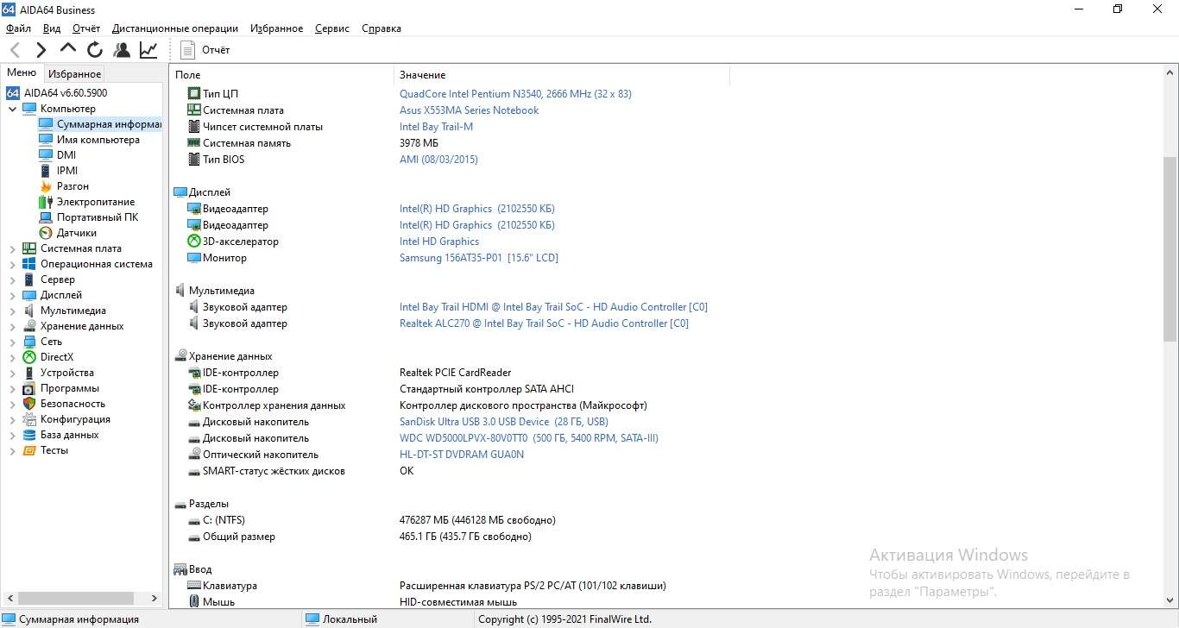Click the Устройства icon in tree
Viewport: 1179px width, 628px height.
29,373
